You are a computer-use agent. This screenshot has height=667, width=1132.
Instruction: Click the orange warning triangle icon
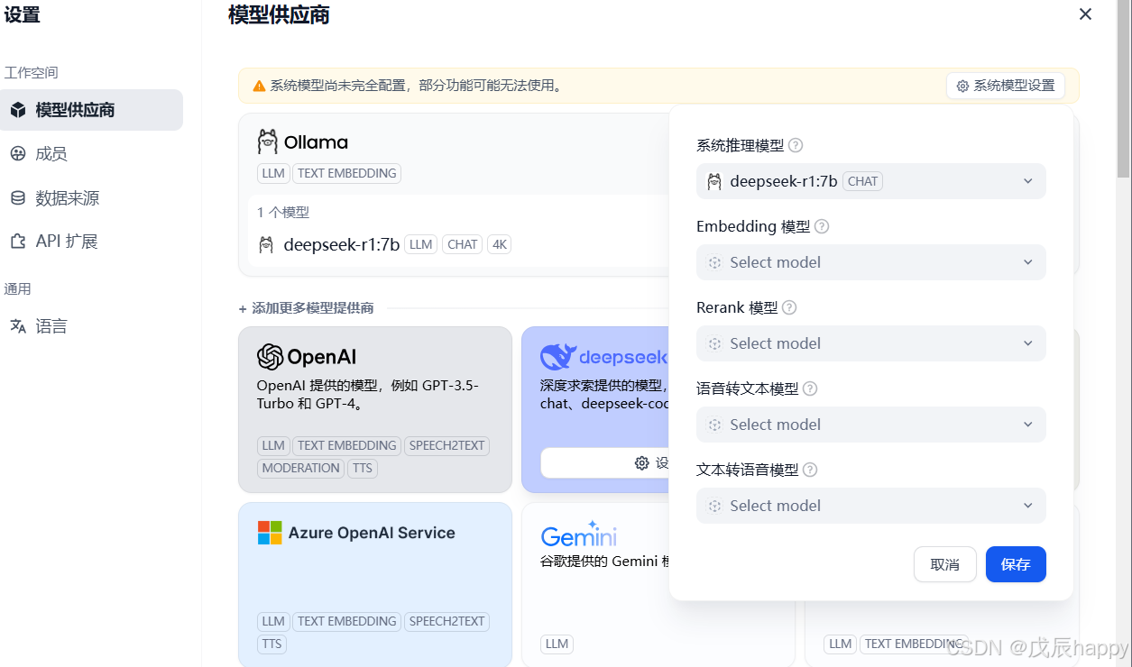point(259,87)
